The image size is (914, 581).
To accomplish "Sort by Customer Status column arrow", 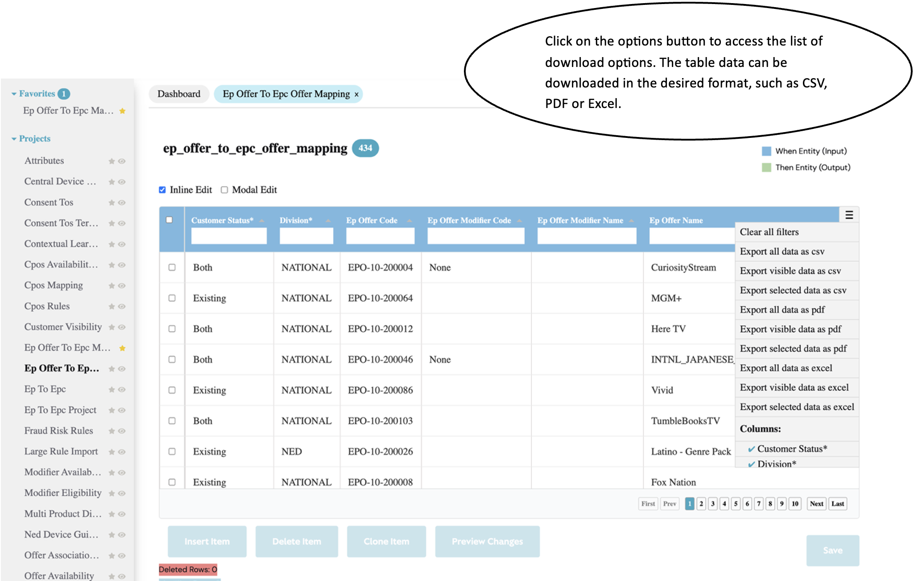I will [x=261, y=221].
